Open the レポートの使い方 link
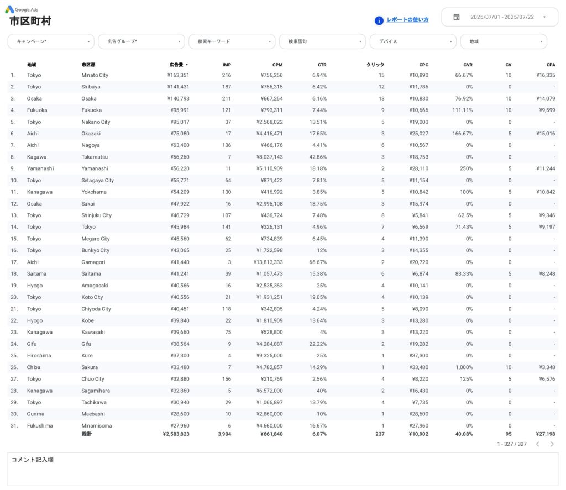This screenshot has height=490, width=566. pos(407,20)
